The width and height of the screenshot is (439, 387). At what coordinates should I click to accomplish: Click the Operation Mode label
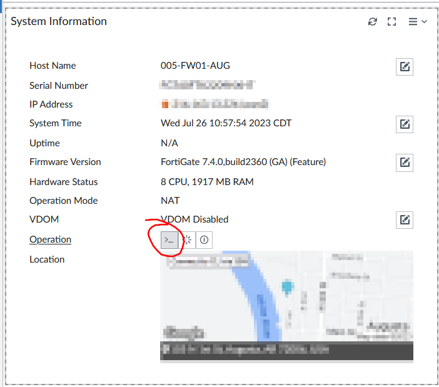64,201
